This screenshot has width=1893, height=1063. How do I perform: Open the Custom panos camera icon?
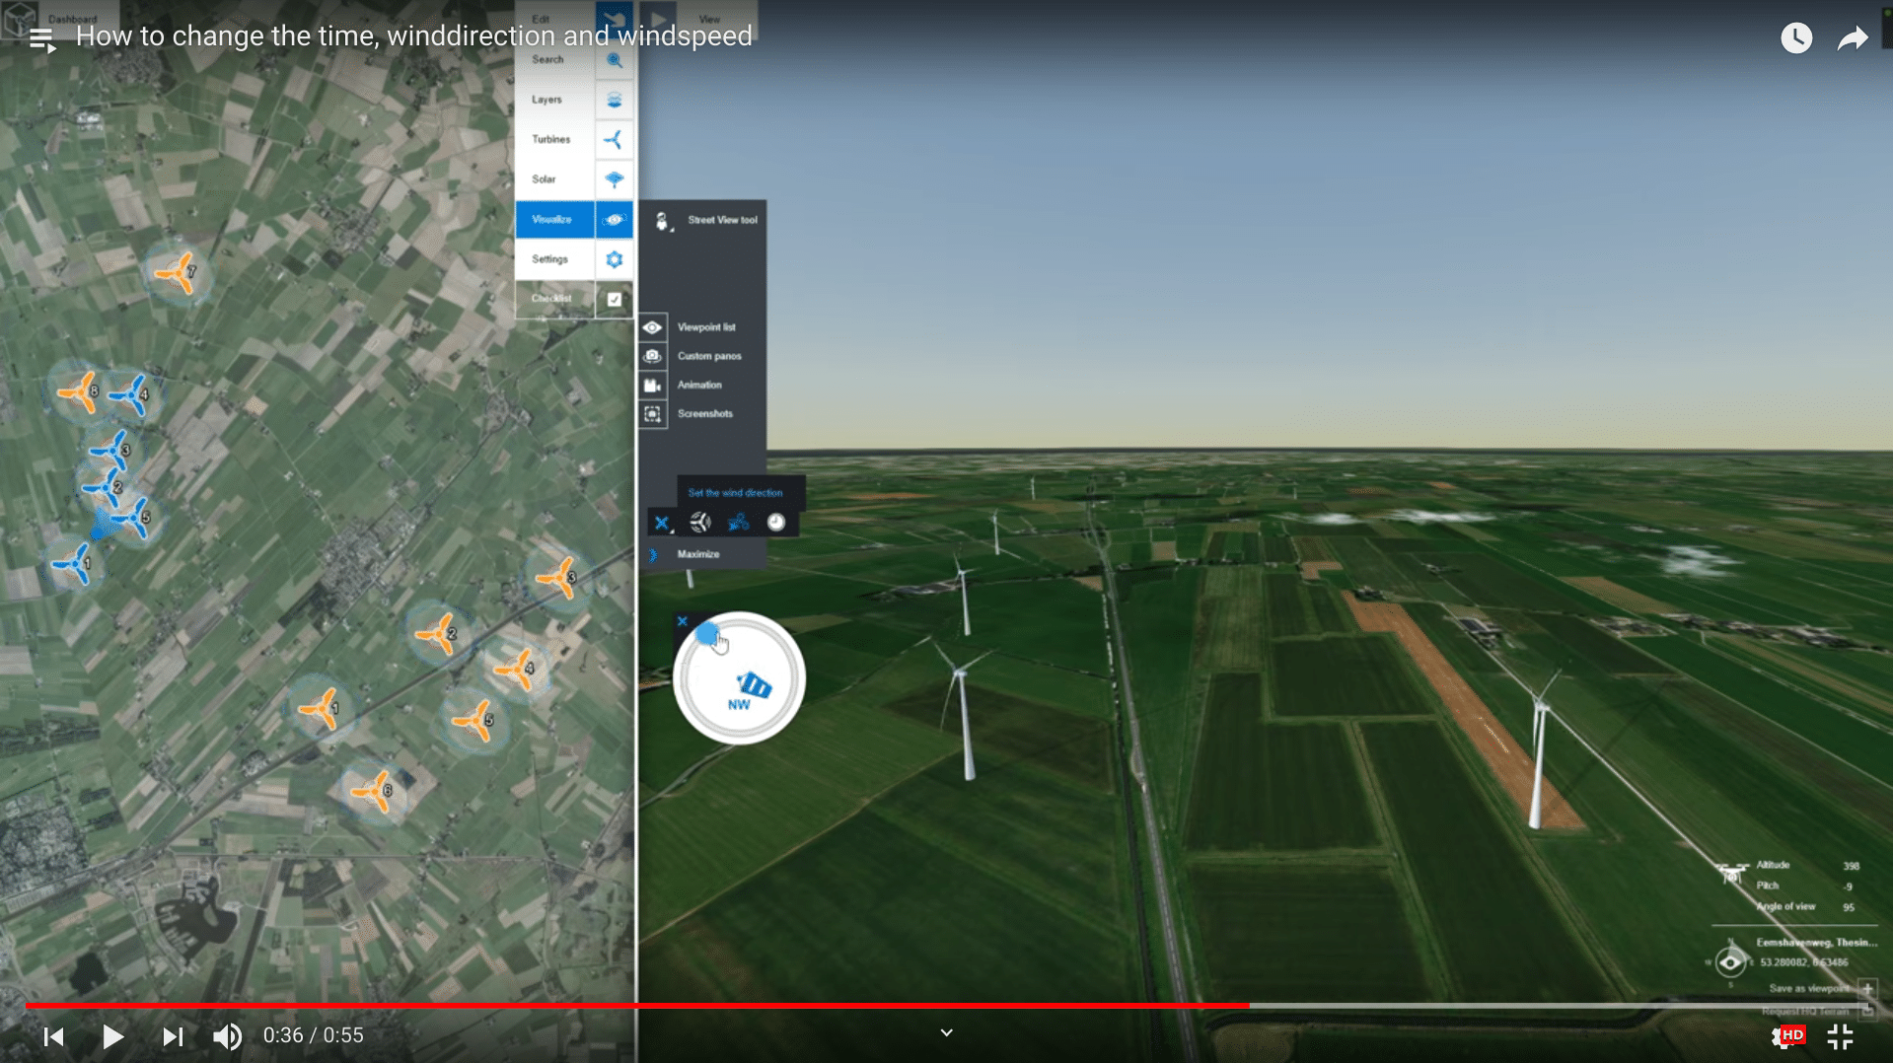[x=652, y=356]
